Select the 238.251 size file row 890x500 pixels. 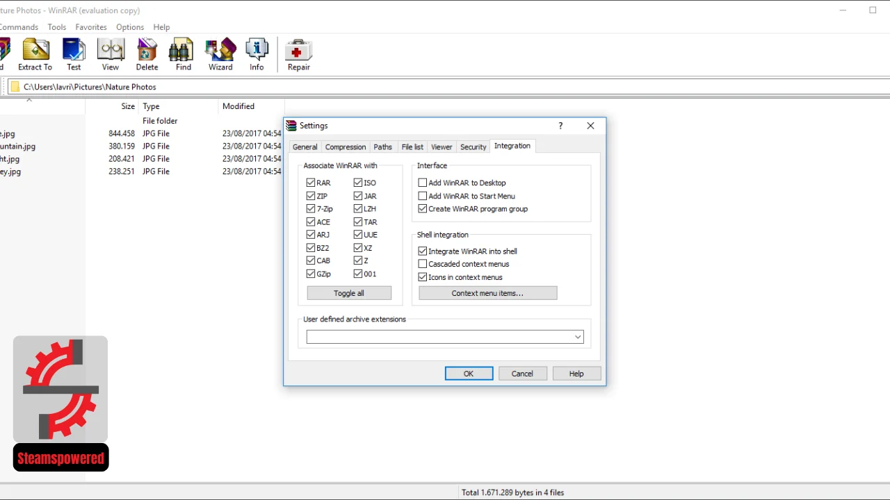pyautogui.click(x=141, y=172)
